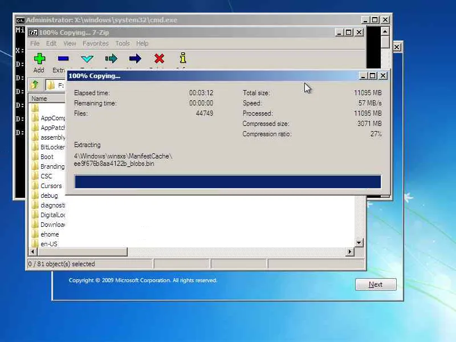Click the blue minus Extract icon
The image size is (456, 342).
click(x=63, y=59)
